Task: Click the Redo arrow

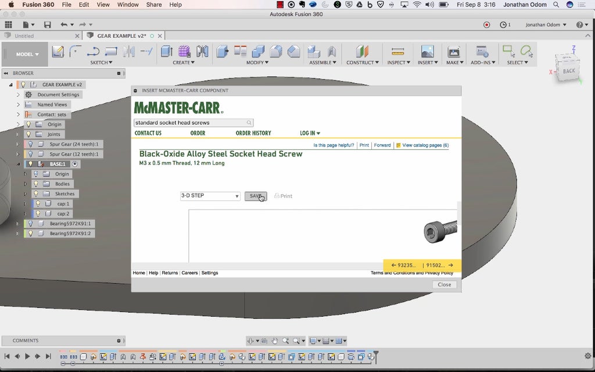Action: pyautogui.click(x=83, y=24)
